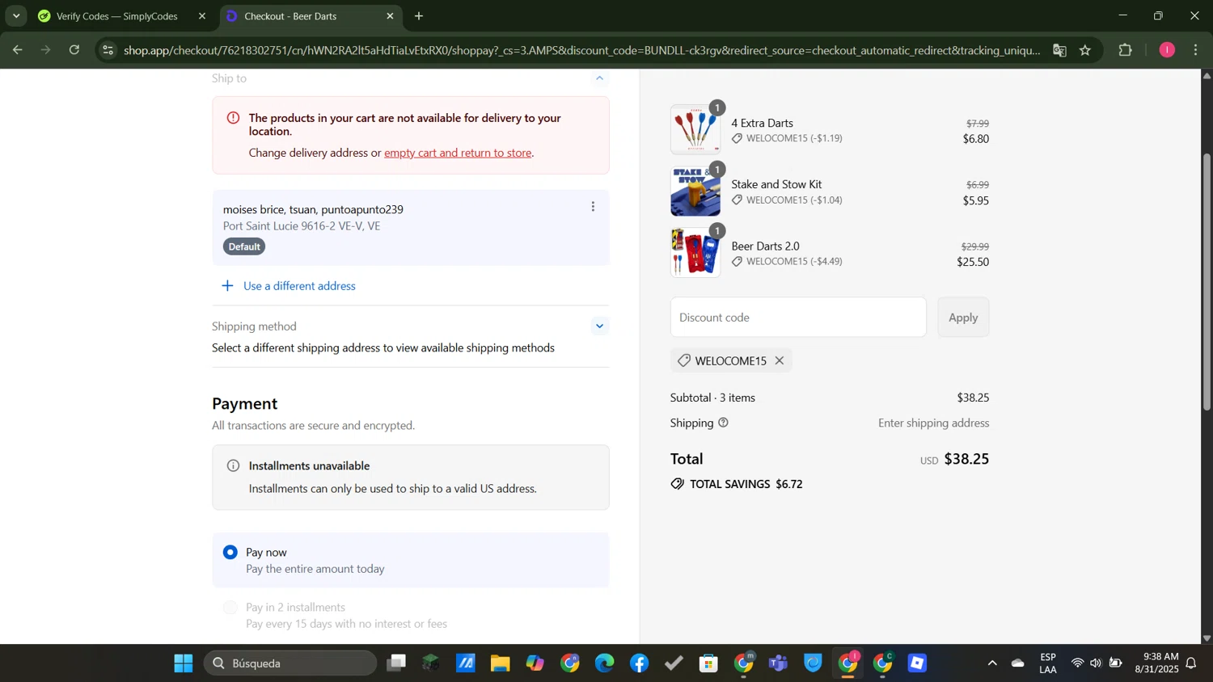Open the Chrome profile avatar
The image size is (1213, 682).
[x=1167, y=50]
